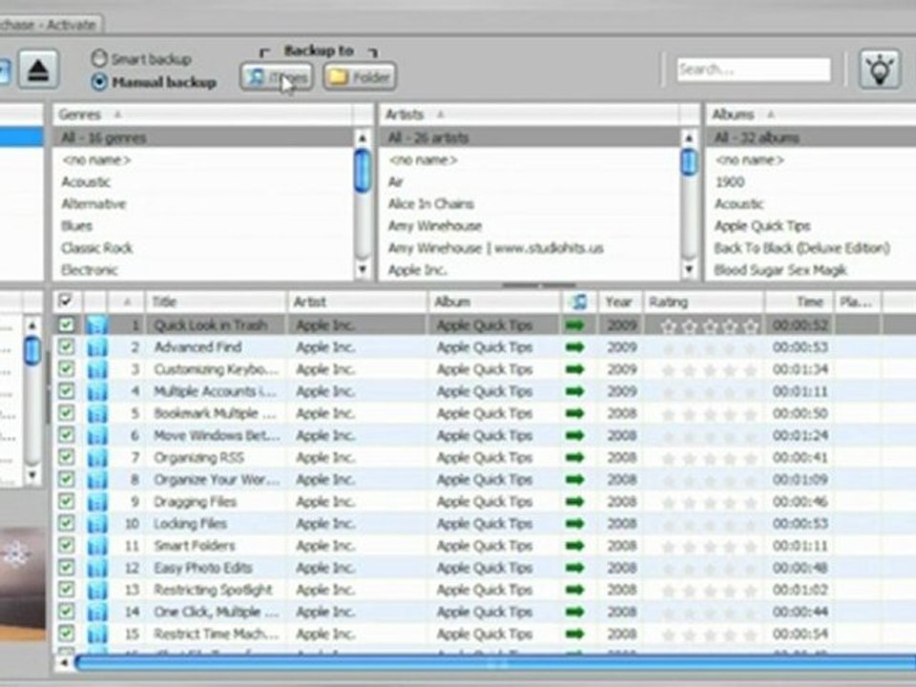Click the track table scroll-left arrow

64,663
